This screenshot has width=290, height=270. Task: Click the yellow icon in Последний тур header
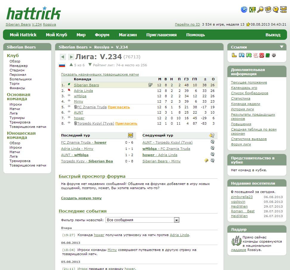[130, 135]
